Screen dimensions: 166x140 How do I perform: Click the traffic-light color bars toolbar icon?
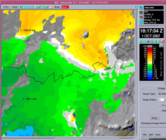21,7
